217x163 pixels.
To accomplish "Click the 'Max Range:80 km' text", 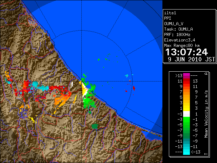I will pos(182,46).
